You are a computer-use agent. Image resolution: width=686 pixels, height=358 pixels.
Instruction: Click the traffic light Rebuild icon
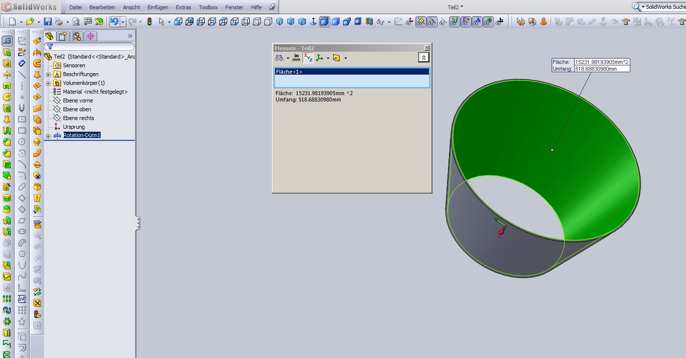click(x=150, y=21)
